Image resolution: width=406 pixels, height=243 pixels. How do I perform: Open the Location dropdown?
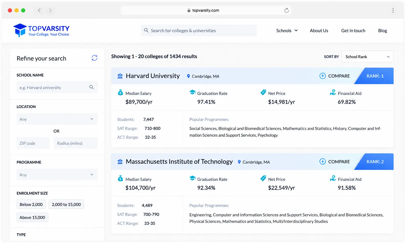tap(57, 119)
